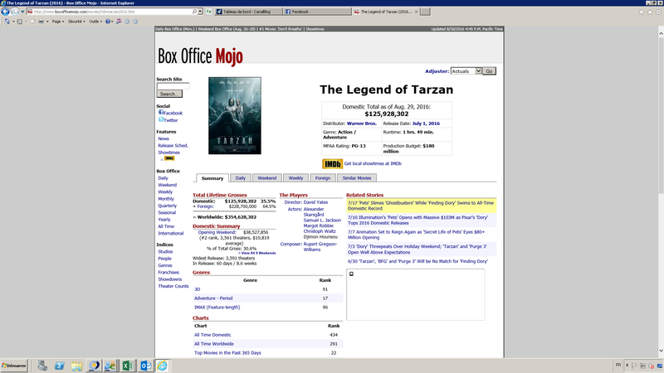664x373 pixels.
Task: Click the Go button next to Adjuster
Action: click(x=489, y=71)
